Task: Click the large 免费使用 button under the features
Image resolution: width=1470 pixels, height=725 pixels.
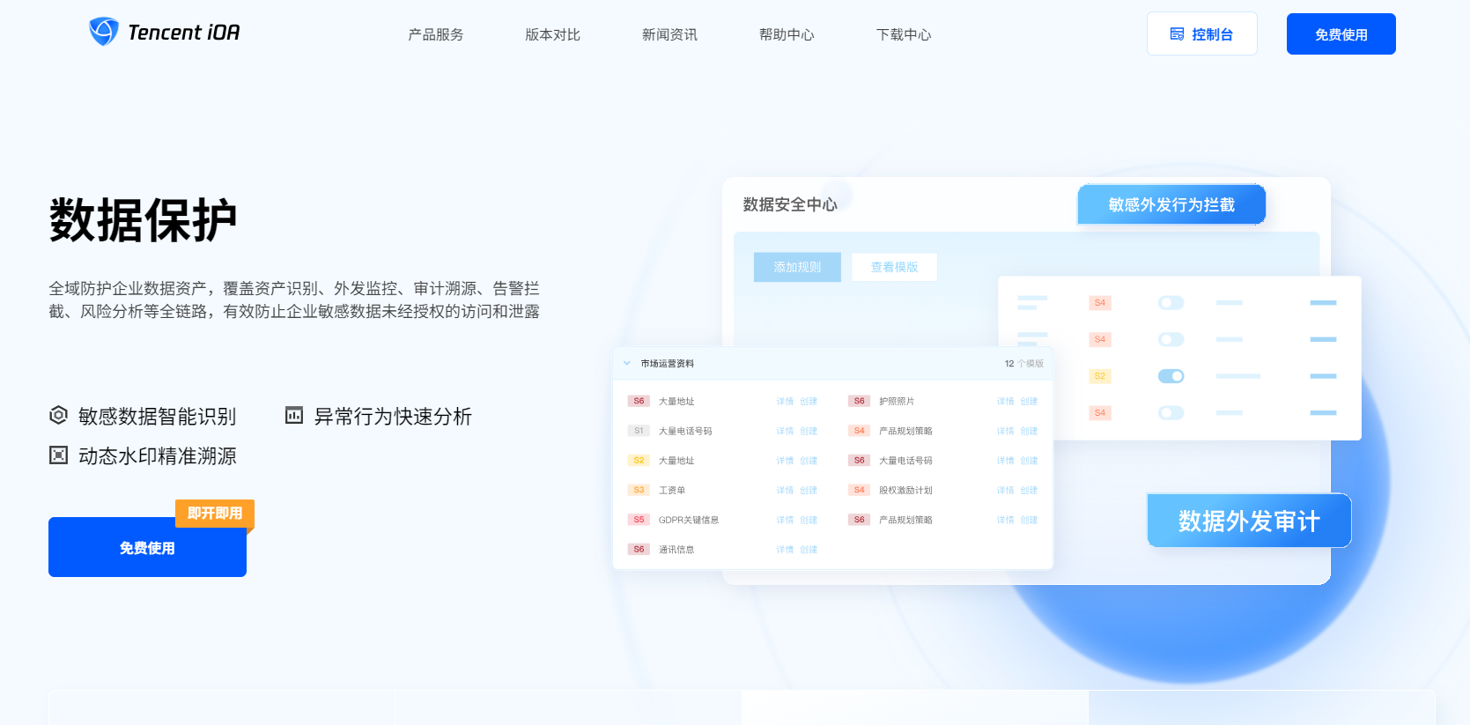Action: click(x=147, y=547)
